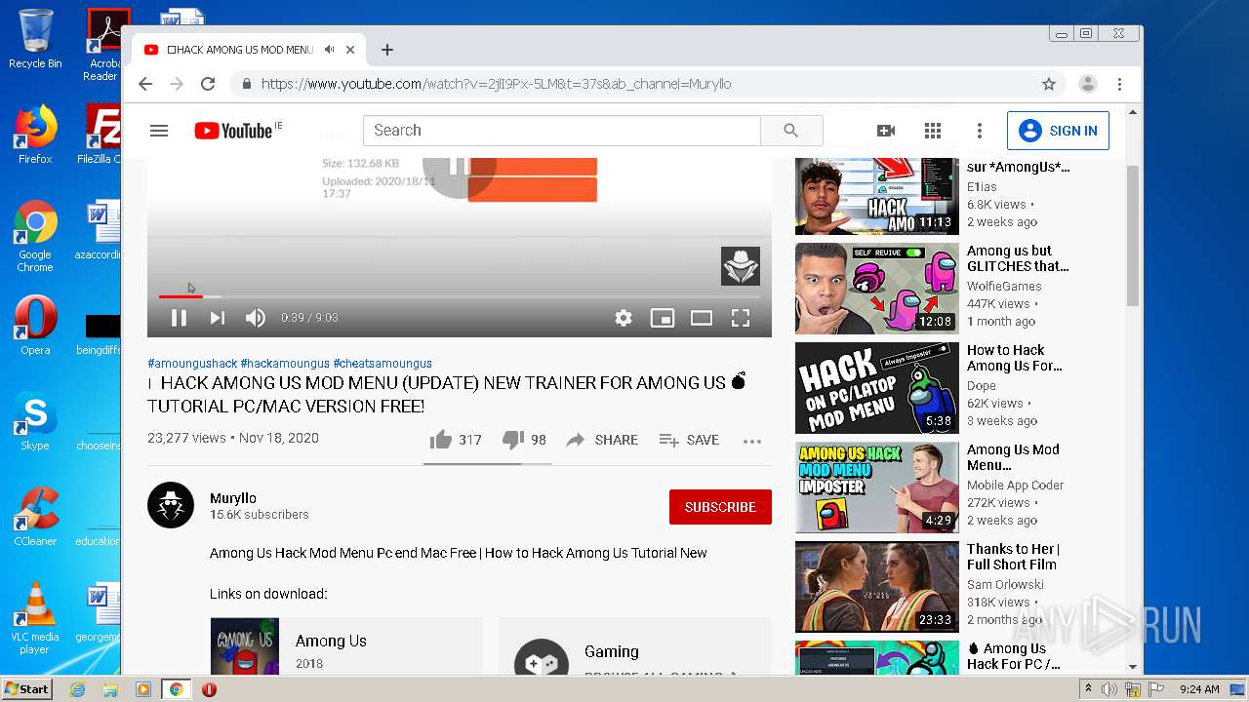The height and width of the screenshot is (702, 1249).
Task: Click 'Thanks to Her | Full Short Film' title
Action: tap(1013, 557)
